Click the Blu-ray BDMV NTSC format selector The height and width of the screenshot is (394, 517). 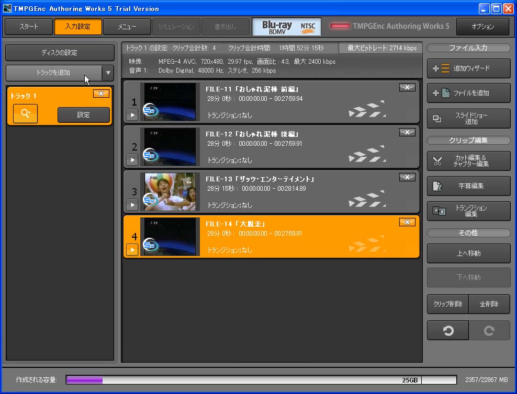(x=286, y=26)
